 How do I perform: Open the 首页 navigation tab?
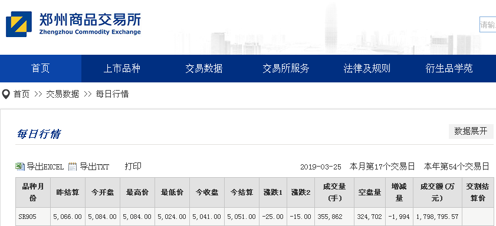[41, 68]
